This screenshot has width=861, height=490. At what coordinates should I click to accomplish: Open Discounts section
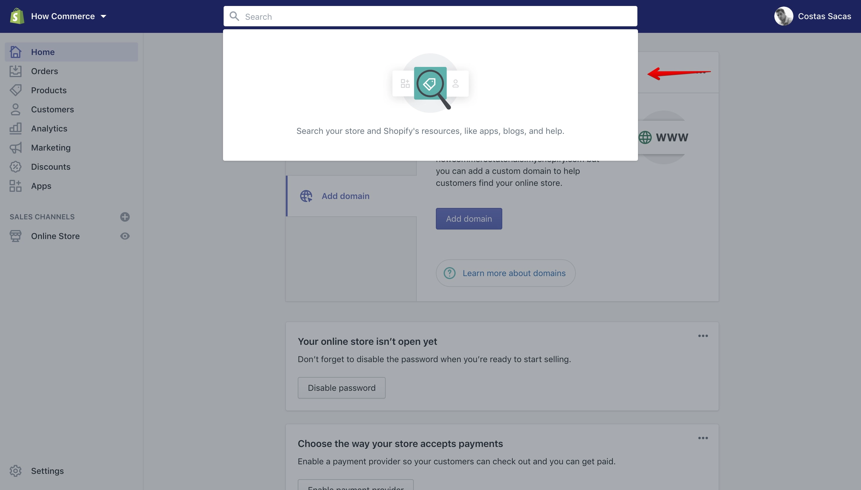point(51,167)
